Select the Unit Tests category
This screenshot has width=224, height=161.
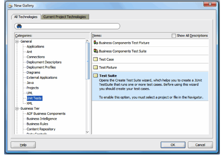pyautogui.click(x=34, y=98)
